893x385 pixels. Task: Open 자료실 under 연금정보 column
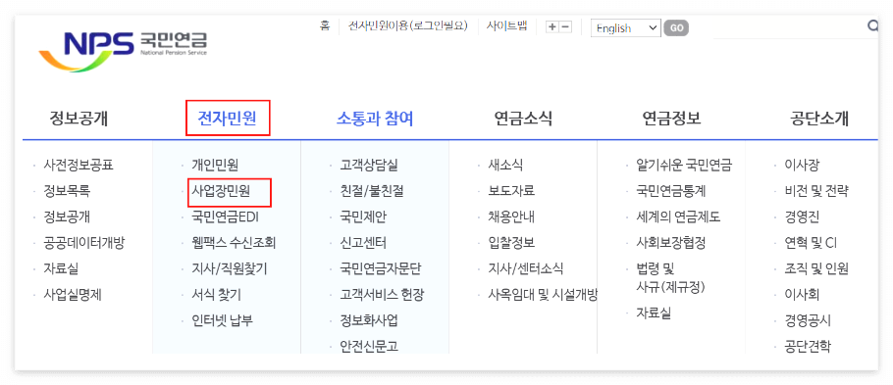pos(654,313)
